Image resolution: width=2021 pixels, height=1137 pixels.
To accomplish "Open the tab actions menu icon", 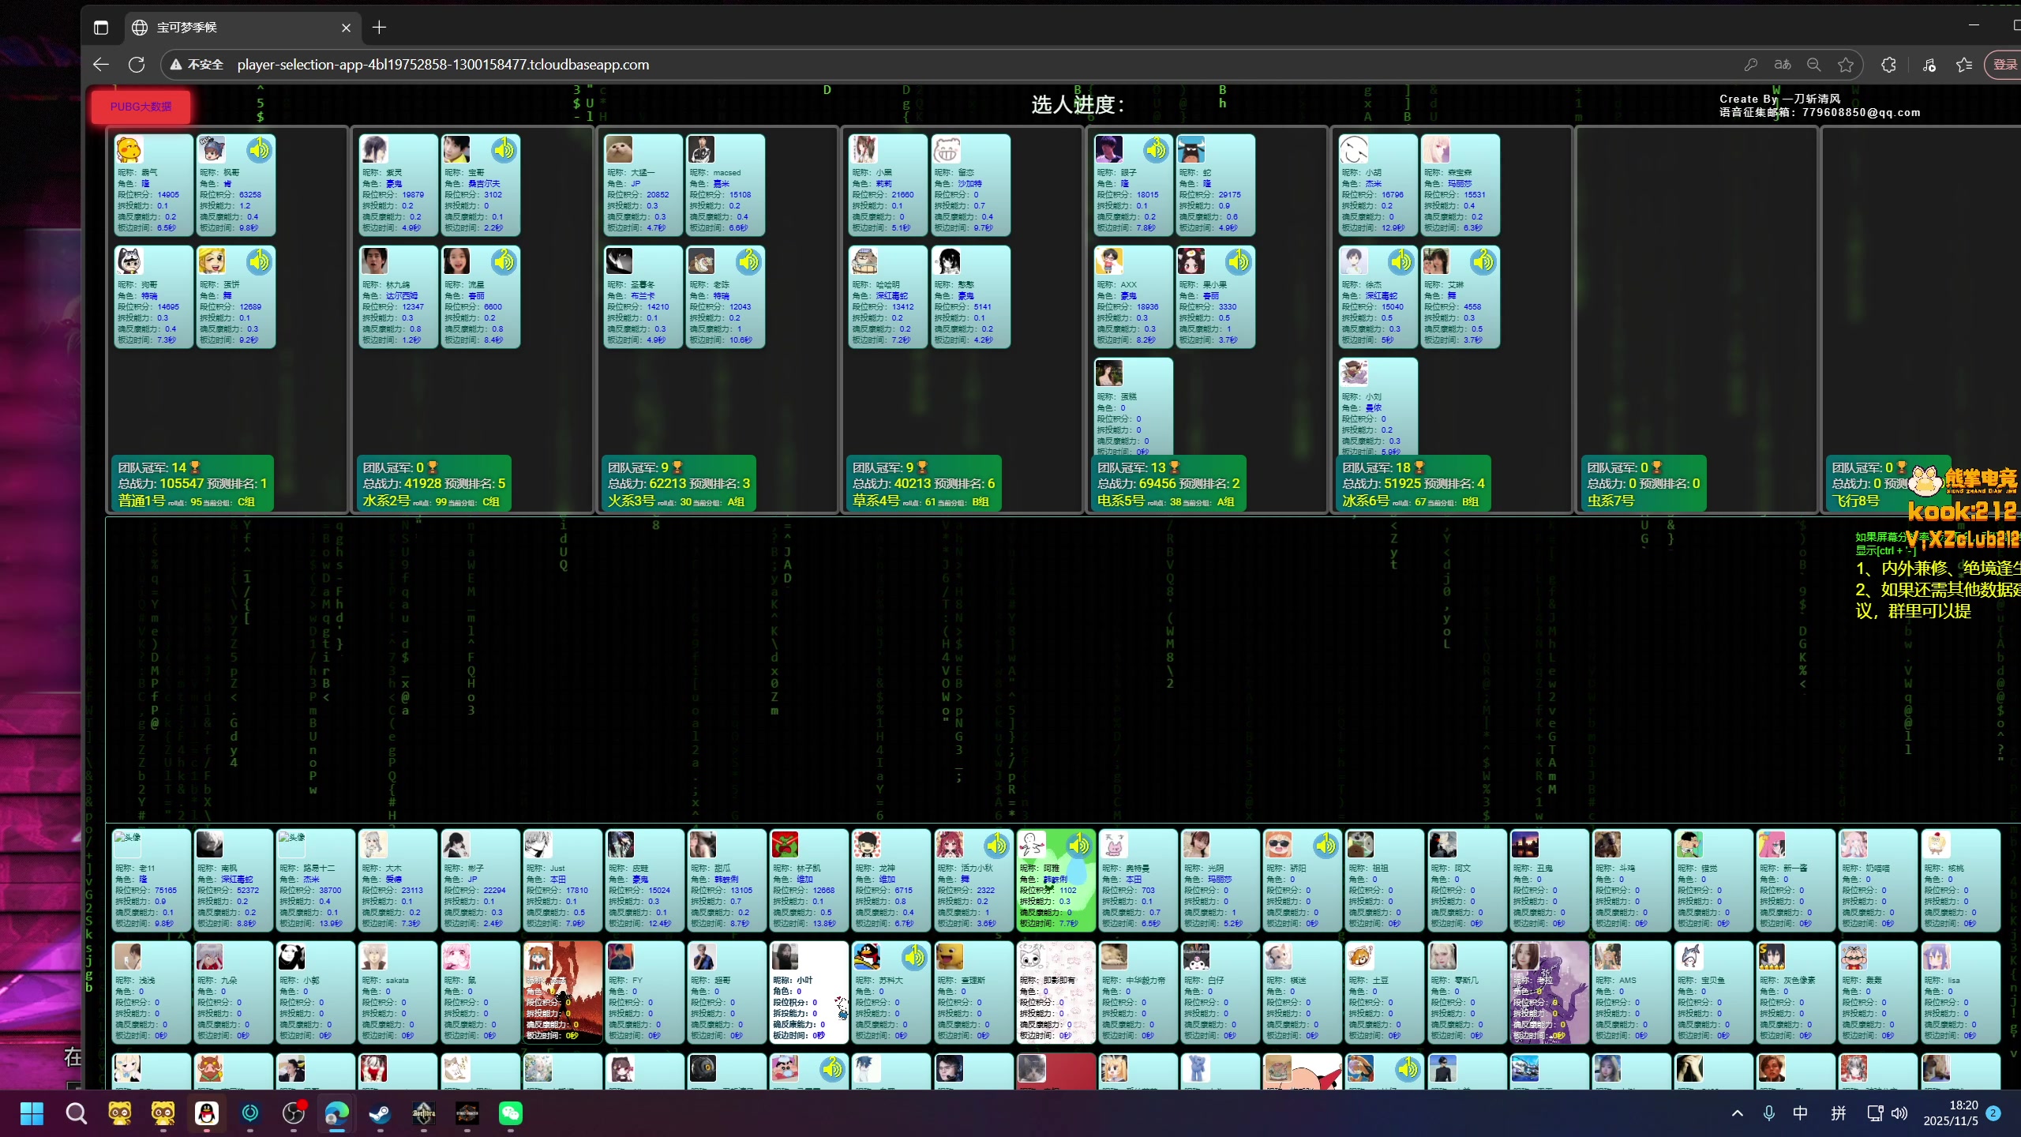I will coord(100,28).
